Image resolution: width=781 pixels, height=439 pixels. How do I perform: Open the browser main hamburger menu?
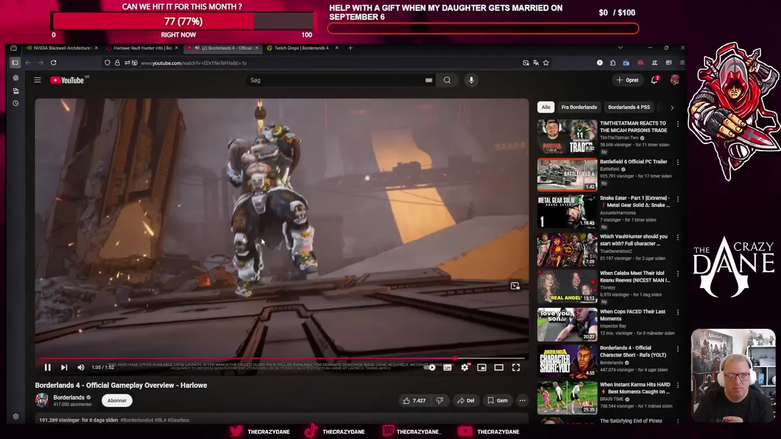pyautogui.click(x=682, y=63)
